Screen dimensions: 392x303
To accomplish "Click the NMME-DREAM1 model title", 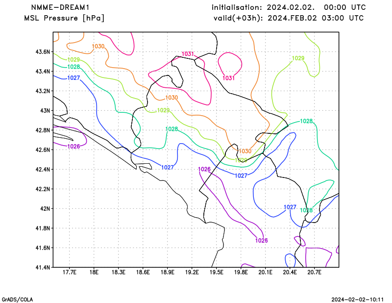I will (x=60, y=7).
